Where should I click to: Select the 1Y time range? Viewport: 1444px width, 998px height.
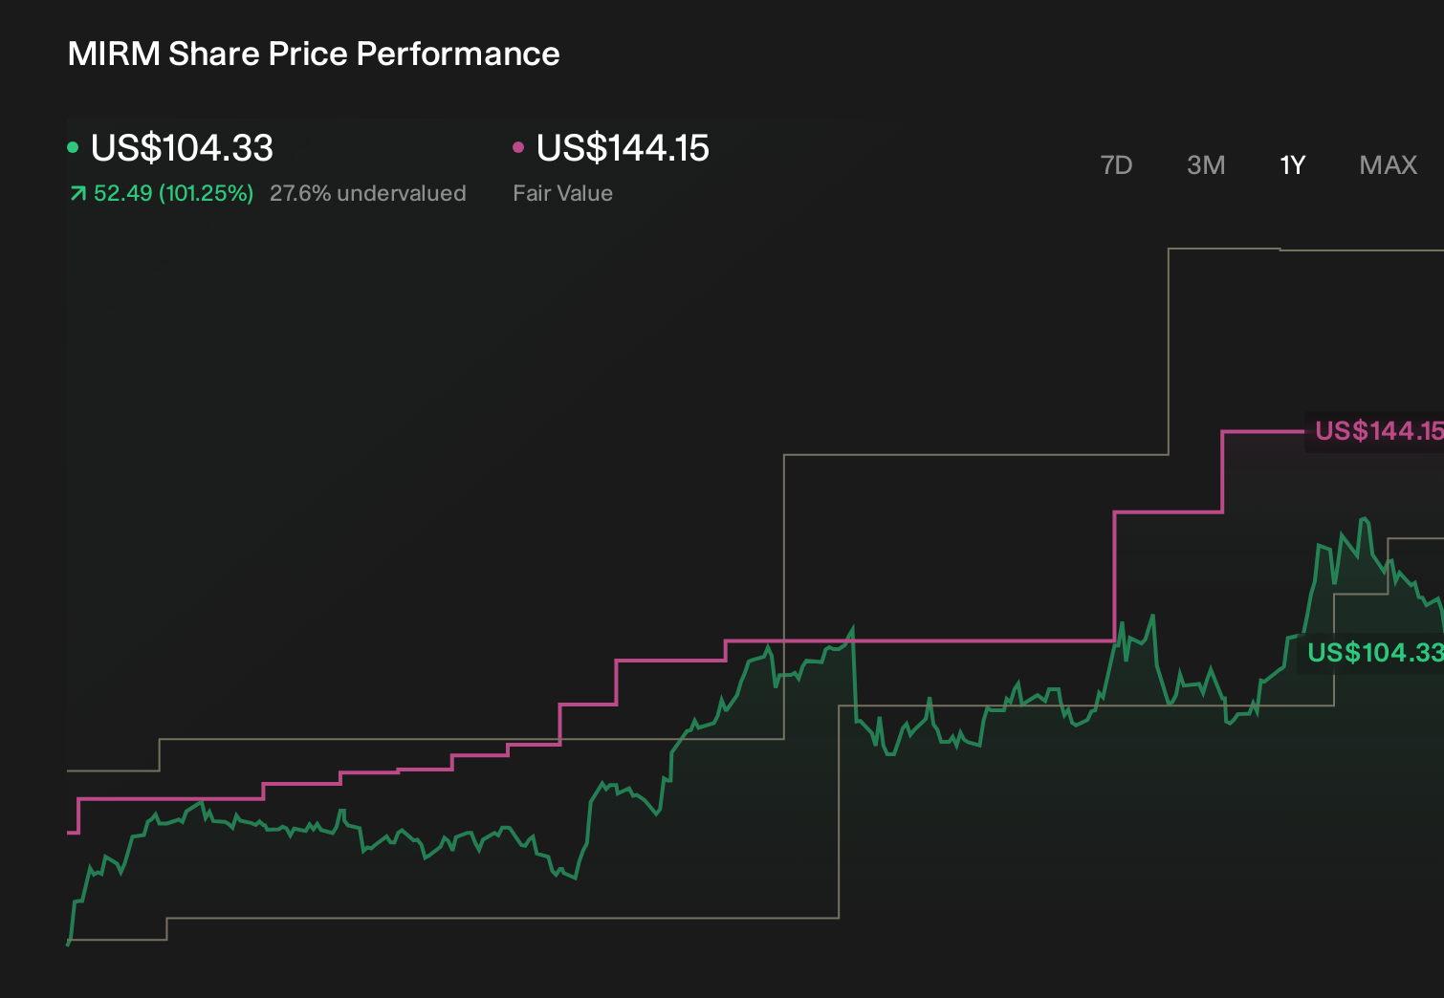click(x=1292, y=165)
